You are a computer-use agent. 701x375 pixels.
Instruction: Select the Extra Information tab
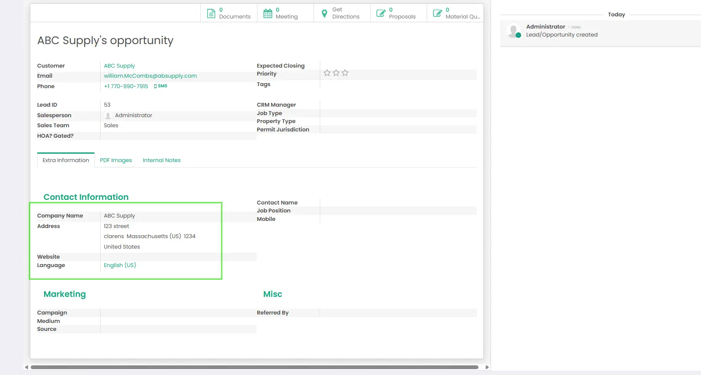[x=66, y=160]
